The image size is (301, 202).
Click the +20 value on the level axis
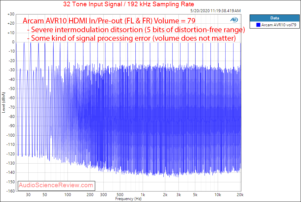[11, 24]
